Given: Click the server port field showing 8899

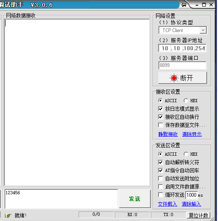Looking at the screenshot, I should point(182,65).
